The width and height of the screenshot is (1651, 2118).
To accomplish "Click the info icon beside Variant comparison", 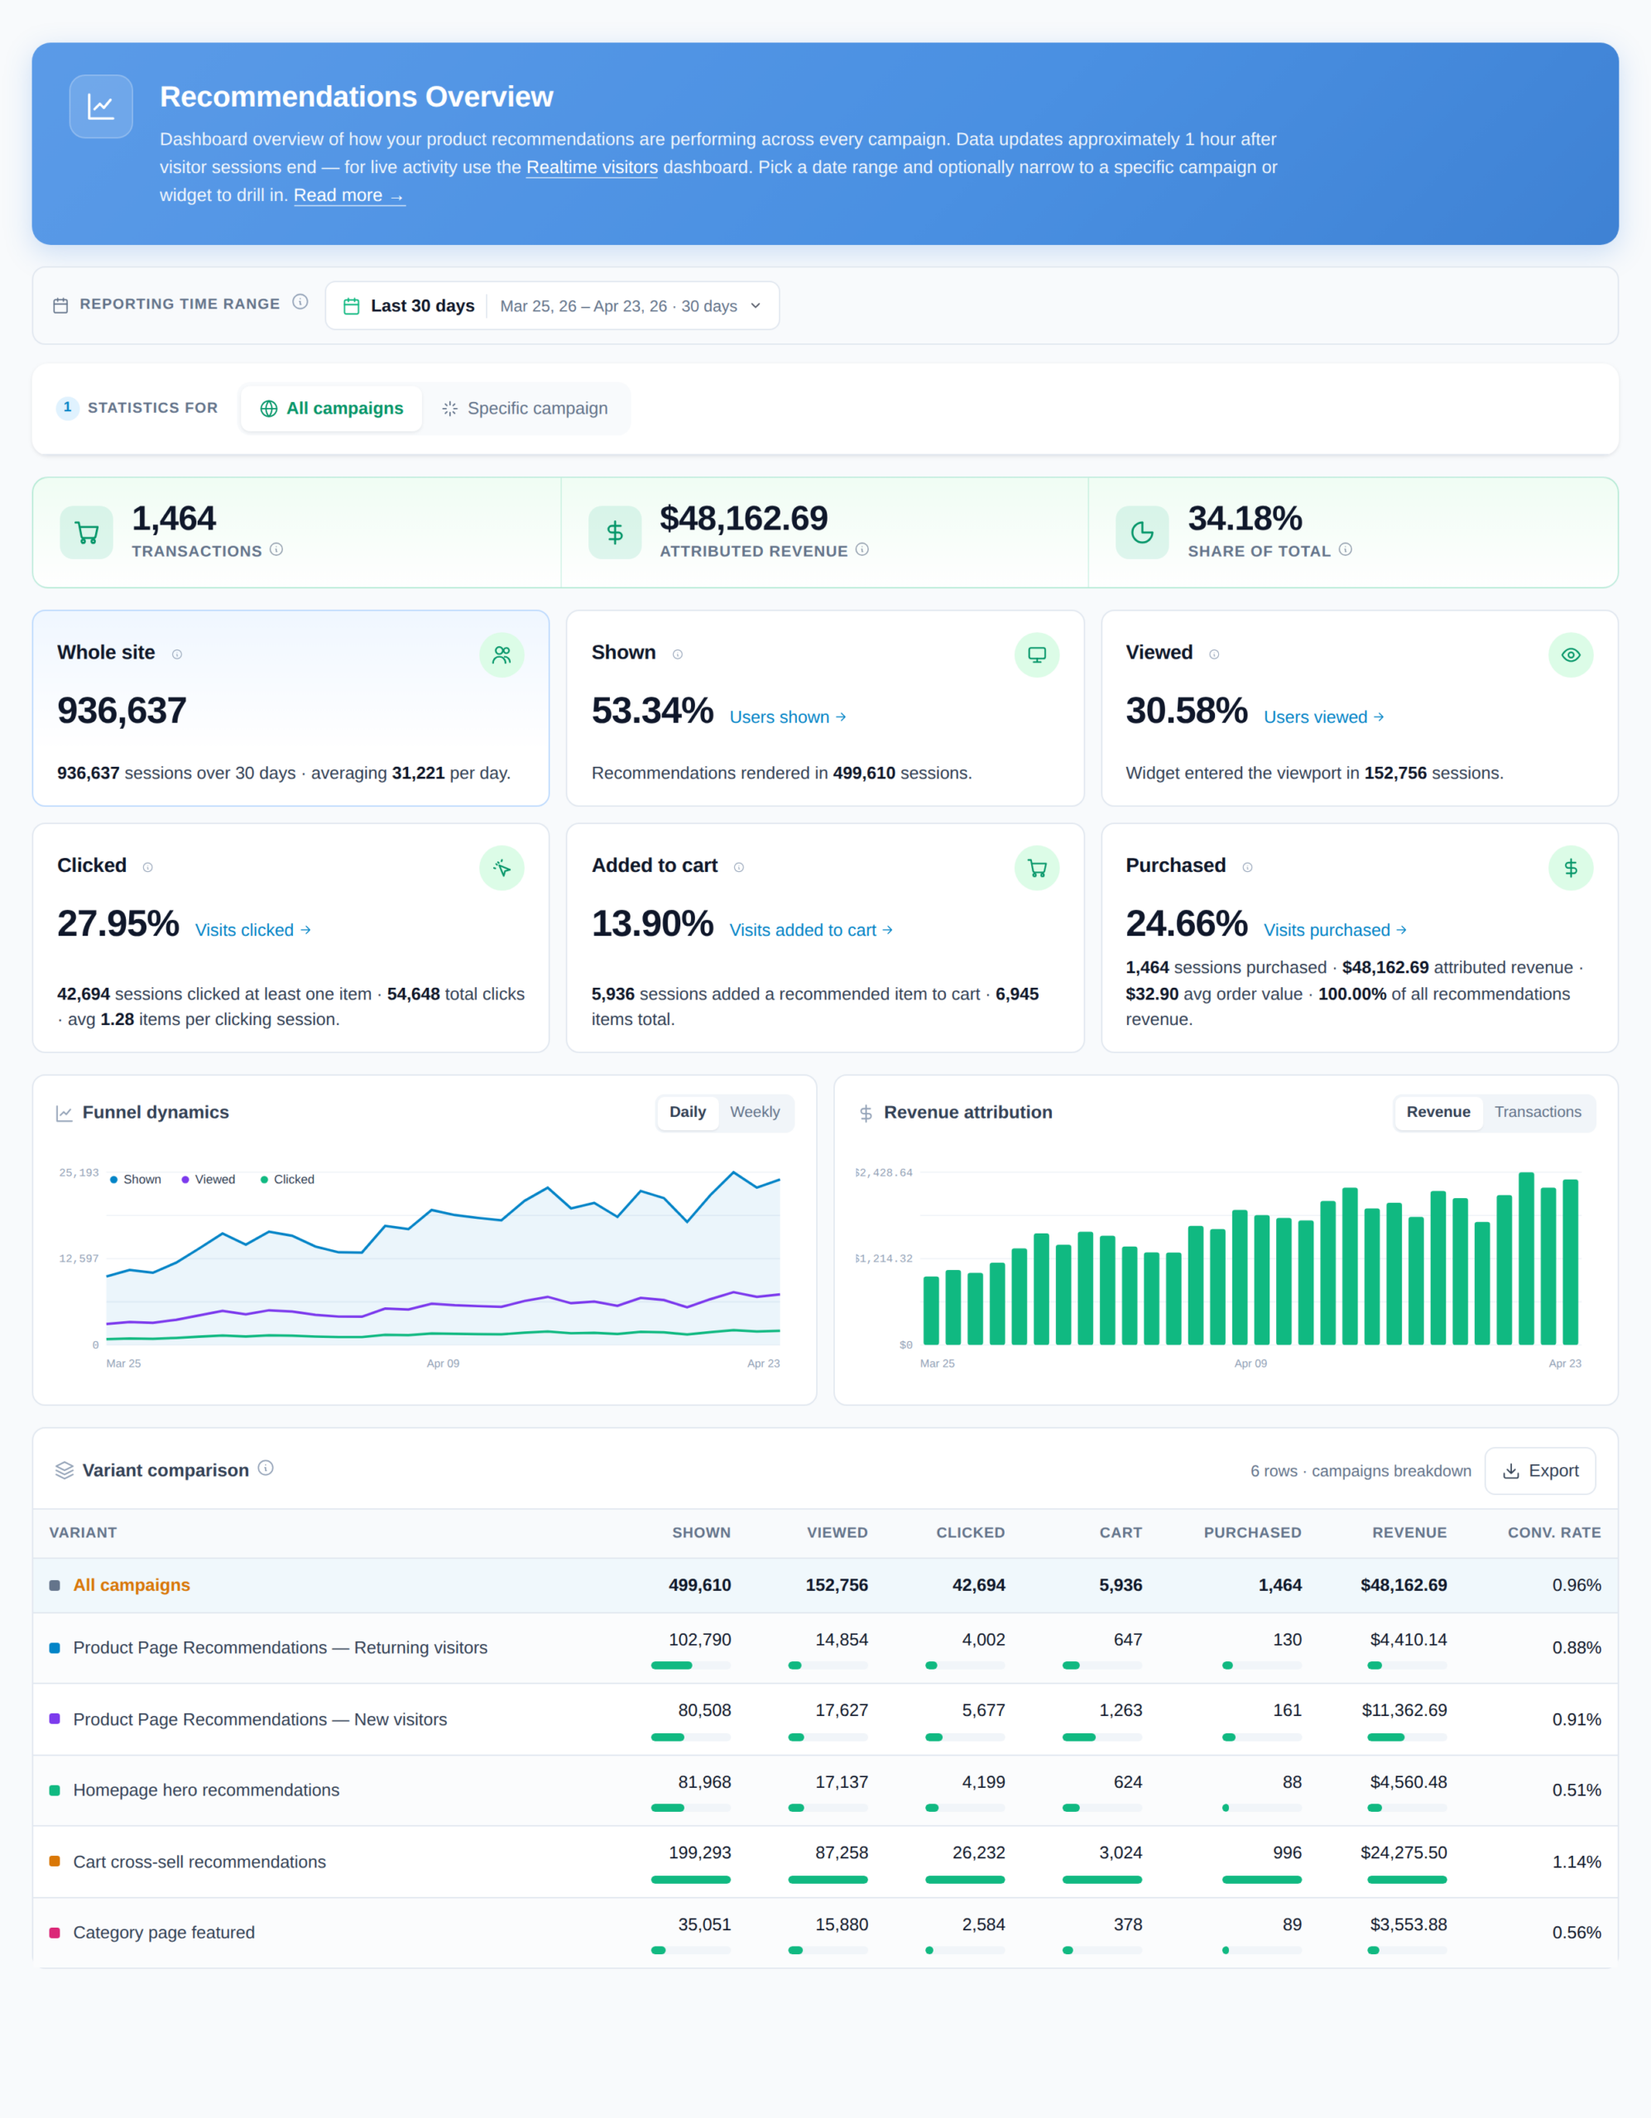I will pyautogui.click(x=266, y=1469).
